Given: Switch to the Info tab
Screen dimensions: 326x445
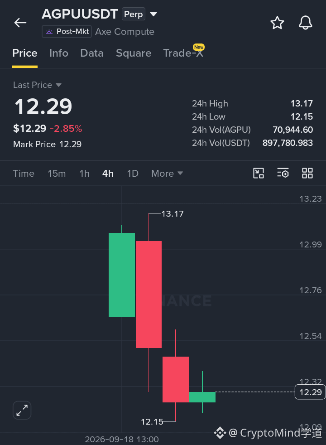Looking at the screenshot, I should click(x=59, y=53).
